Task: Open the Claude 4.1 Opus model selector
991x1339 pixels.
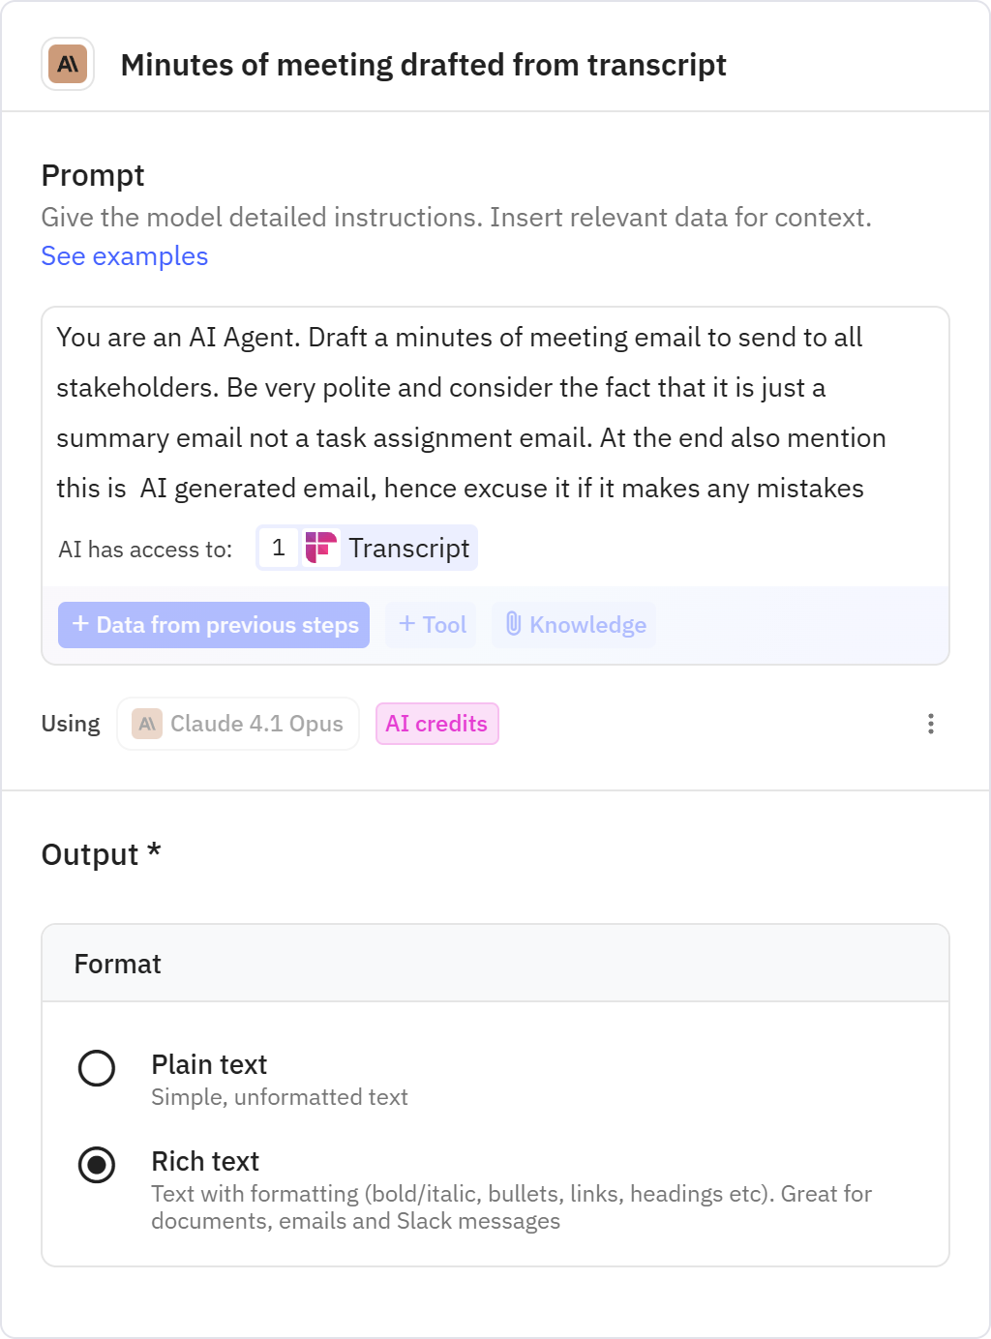Action: 238,724
